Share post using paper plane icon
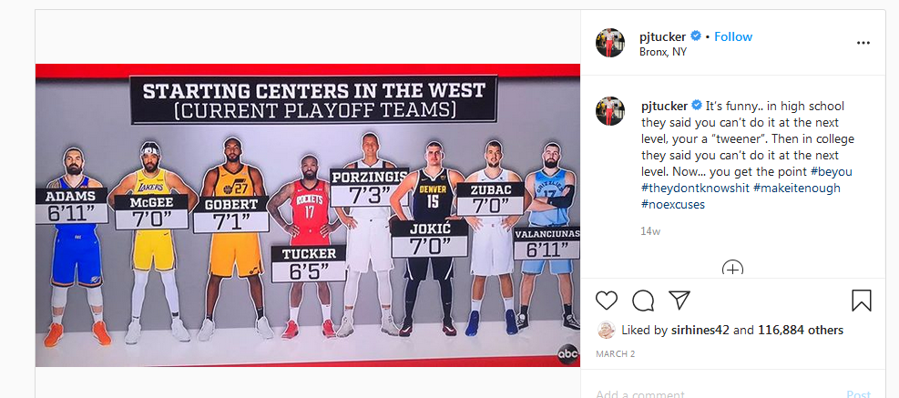The width and height of the screenshot is (899, 398). pos(679,300)
